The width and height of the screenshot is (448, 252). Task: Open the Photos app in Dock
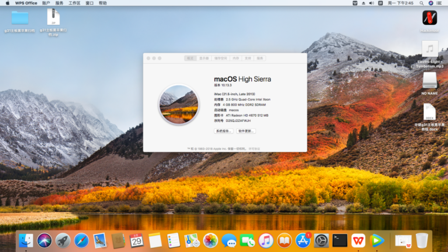[210, 240]
